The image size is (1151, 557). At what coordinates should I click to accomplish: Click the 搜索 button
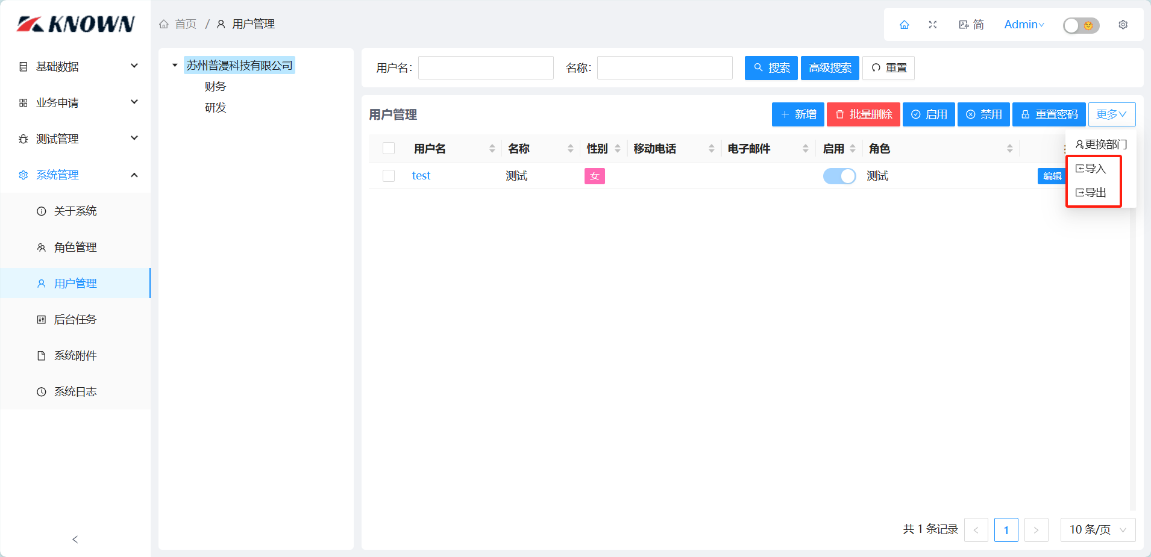tap(771, 68)
